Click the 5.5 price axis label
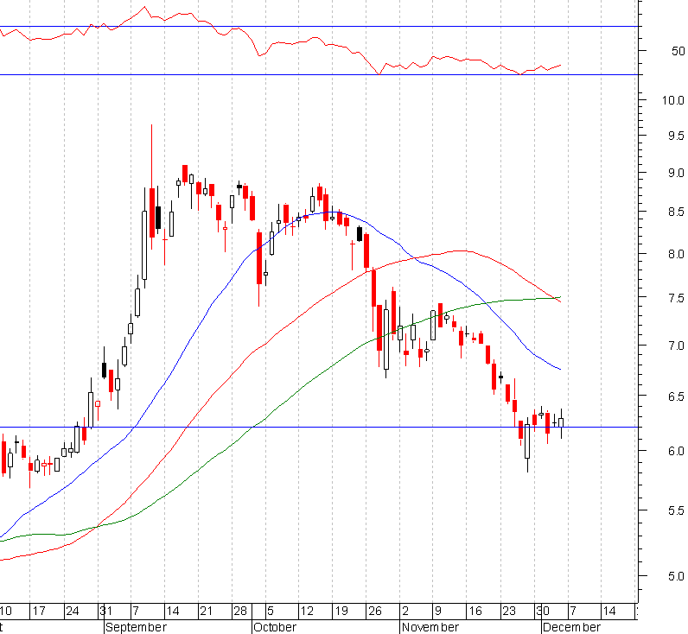Screen dimensions: 688x634 coord(676,510)
